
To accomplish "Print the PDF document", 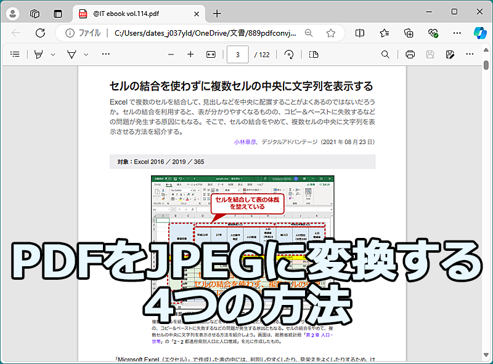I will point(410,54).
